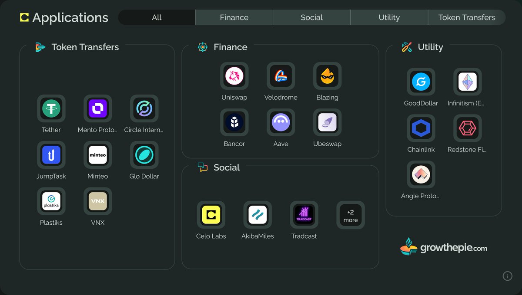Screen dimensions: 522x295
Task: Select the Angle Protocol icon
Action: point(421,174)
